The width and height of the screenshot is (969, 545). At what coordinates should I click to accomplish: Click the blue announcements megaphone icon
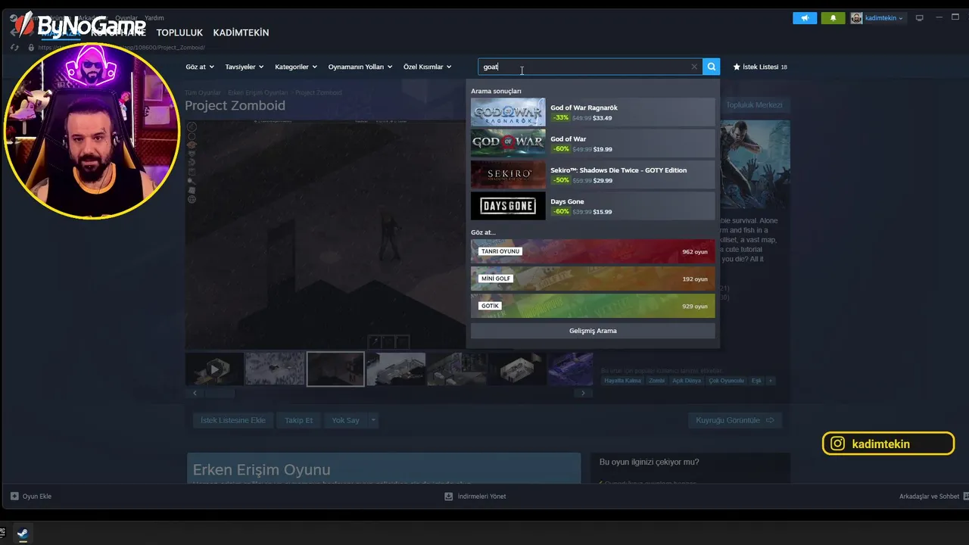pos(805,18)
